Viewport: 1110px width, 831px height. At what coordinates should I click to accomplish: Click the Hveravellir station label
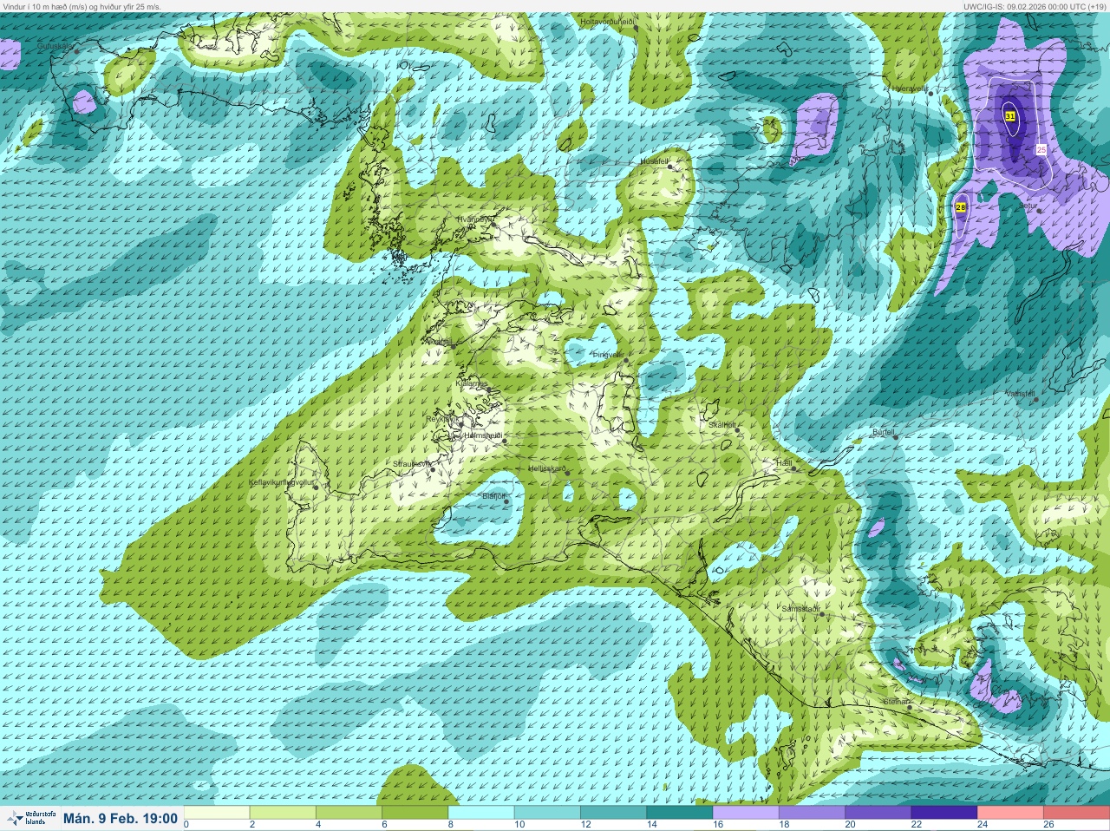click(911, 88)
